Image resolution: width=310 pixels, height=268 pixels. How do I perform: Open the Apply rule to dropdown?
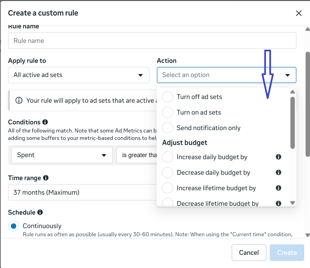coord(79,75)
